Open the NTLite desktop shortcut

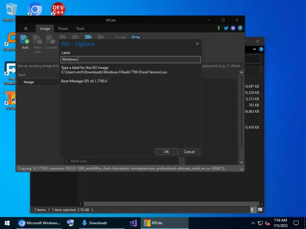click(x=10, y=100)
